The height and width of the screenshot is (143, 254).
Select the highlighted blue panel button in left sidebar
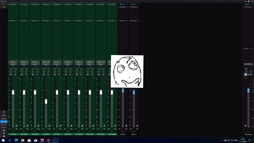[x=4, y=122]
